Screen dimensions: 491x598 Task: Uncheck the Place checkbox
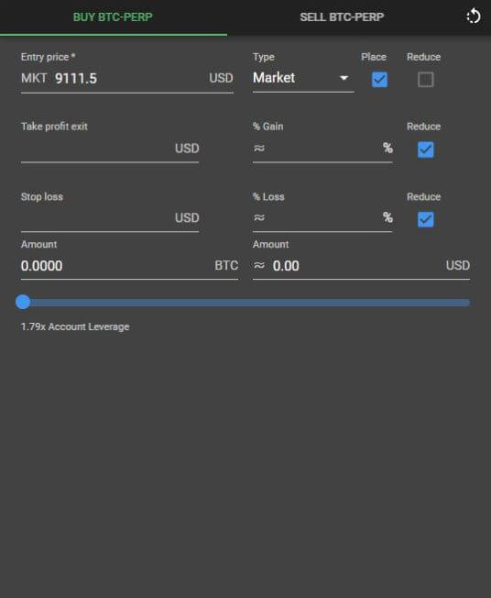(379, 80)
